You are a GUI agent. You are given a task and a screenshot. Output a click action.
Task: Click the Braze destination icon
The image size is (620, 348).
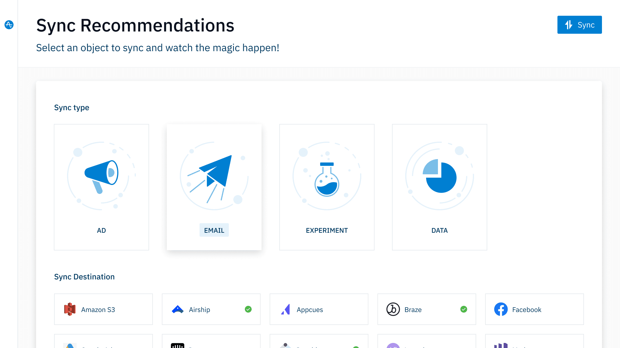click(393, 309)
